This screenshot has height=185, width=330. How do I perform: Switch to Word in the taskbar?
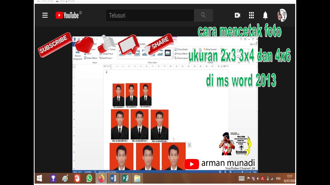(x=113, y=178)
